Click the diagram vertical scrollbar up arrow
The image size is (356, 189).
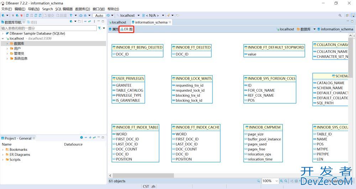[x=350, y=35]
